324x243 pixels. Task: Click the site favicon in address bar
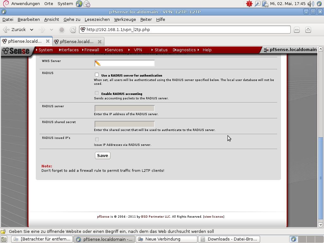click(x=83, y=29)
